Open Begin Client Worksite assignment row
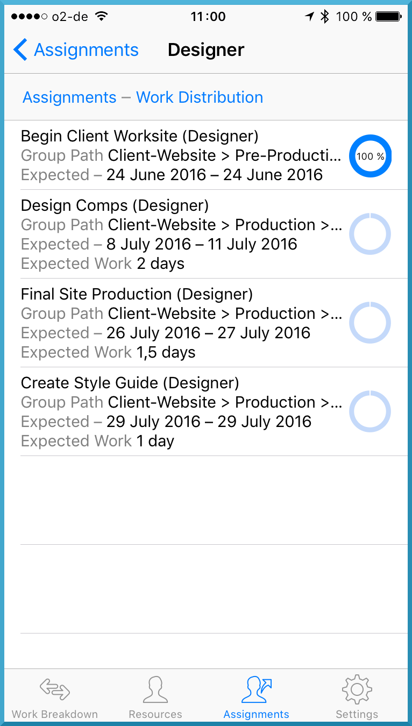This screenshot has height=726, width=412. pyautogui.click(x=206, y=155)
